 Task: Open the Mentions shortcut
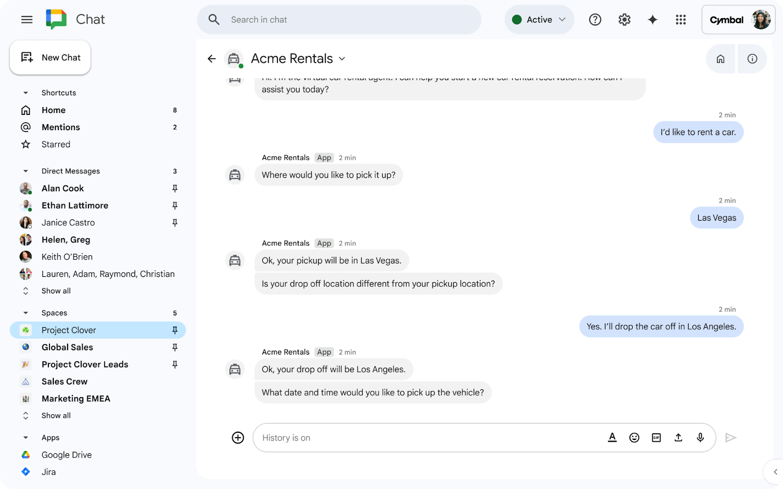coord(61,127)
